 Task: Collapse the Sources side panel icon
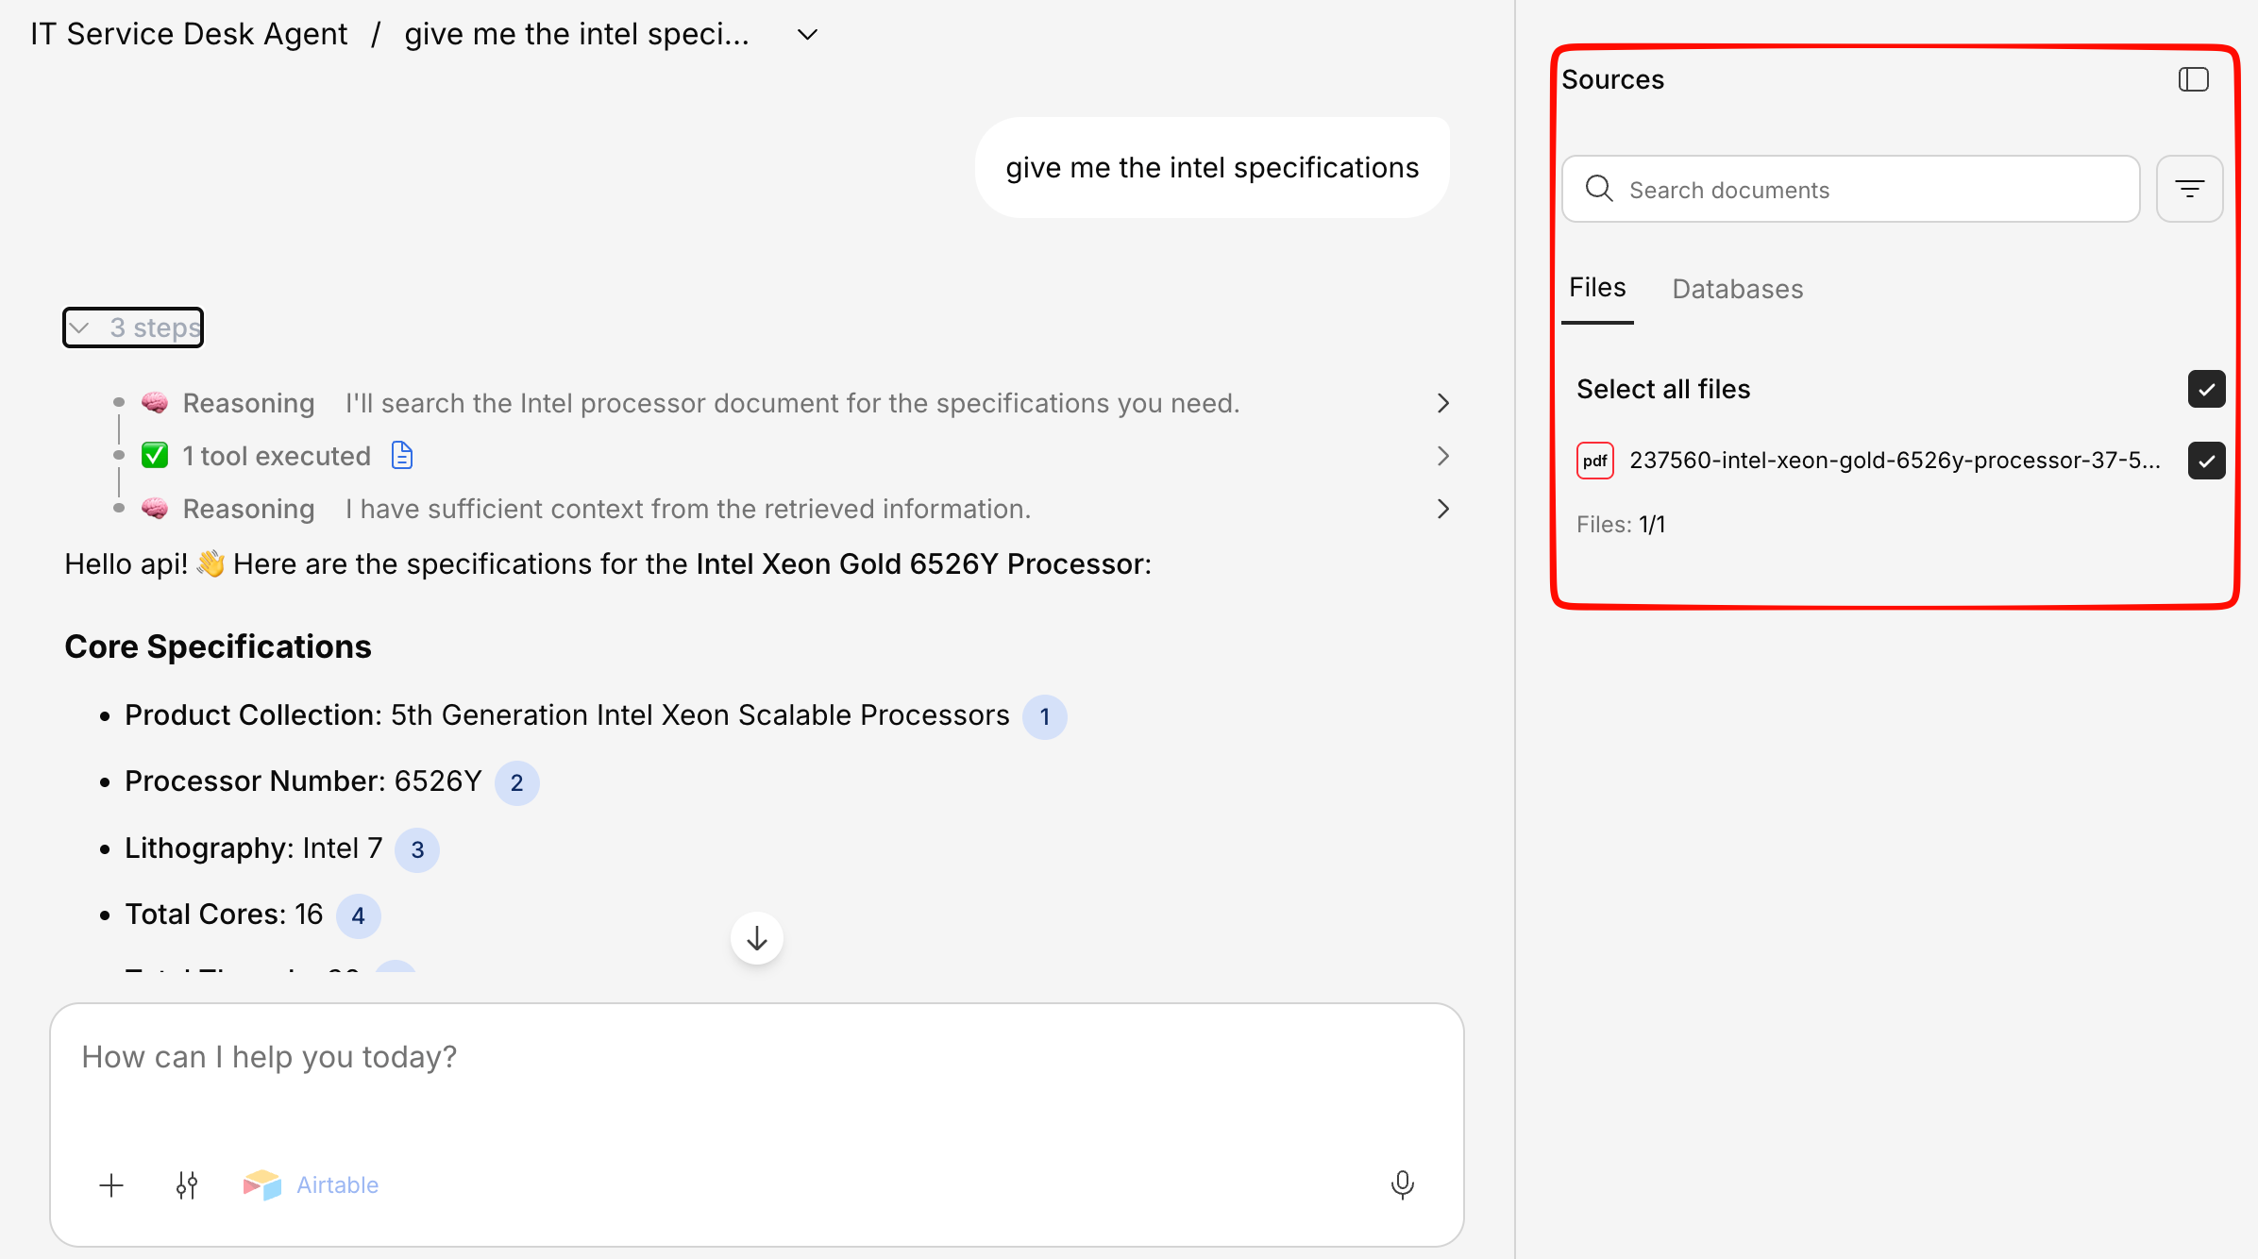click(2193, 80)
